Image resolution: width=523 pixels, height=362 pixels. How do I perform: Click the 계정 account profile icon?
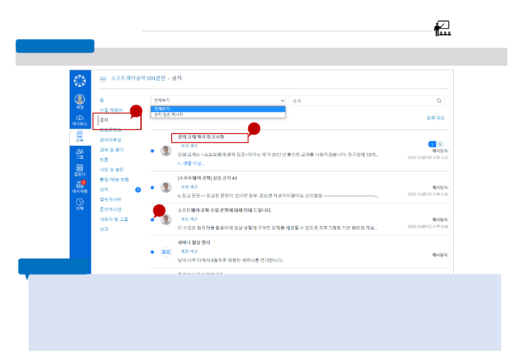[80, 99]
